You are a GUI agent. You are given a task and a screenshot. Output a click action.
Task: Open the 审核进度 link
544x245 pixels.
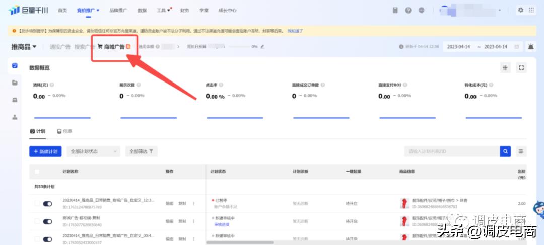[222, 224]
